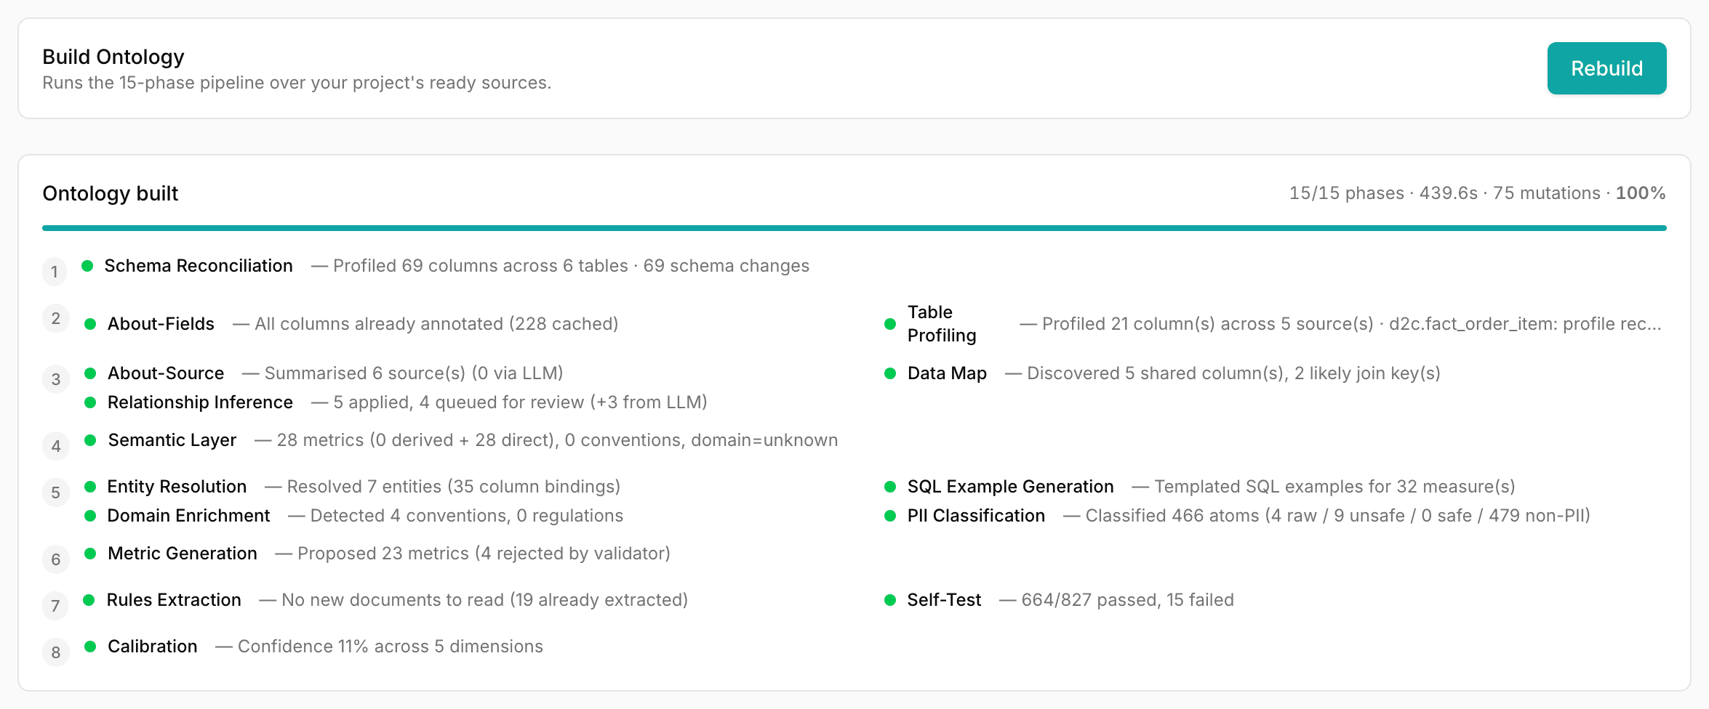Click the green dot beside Self-Test
The image size is (1709, 709).
890,600
